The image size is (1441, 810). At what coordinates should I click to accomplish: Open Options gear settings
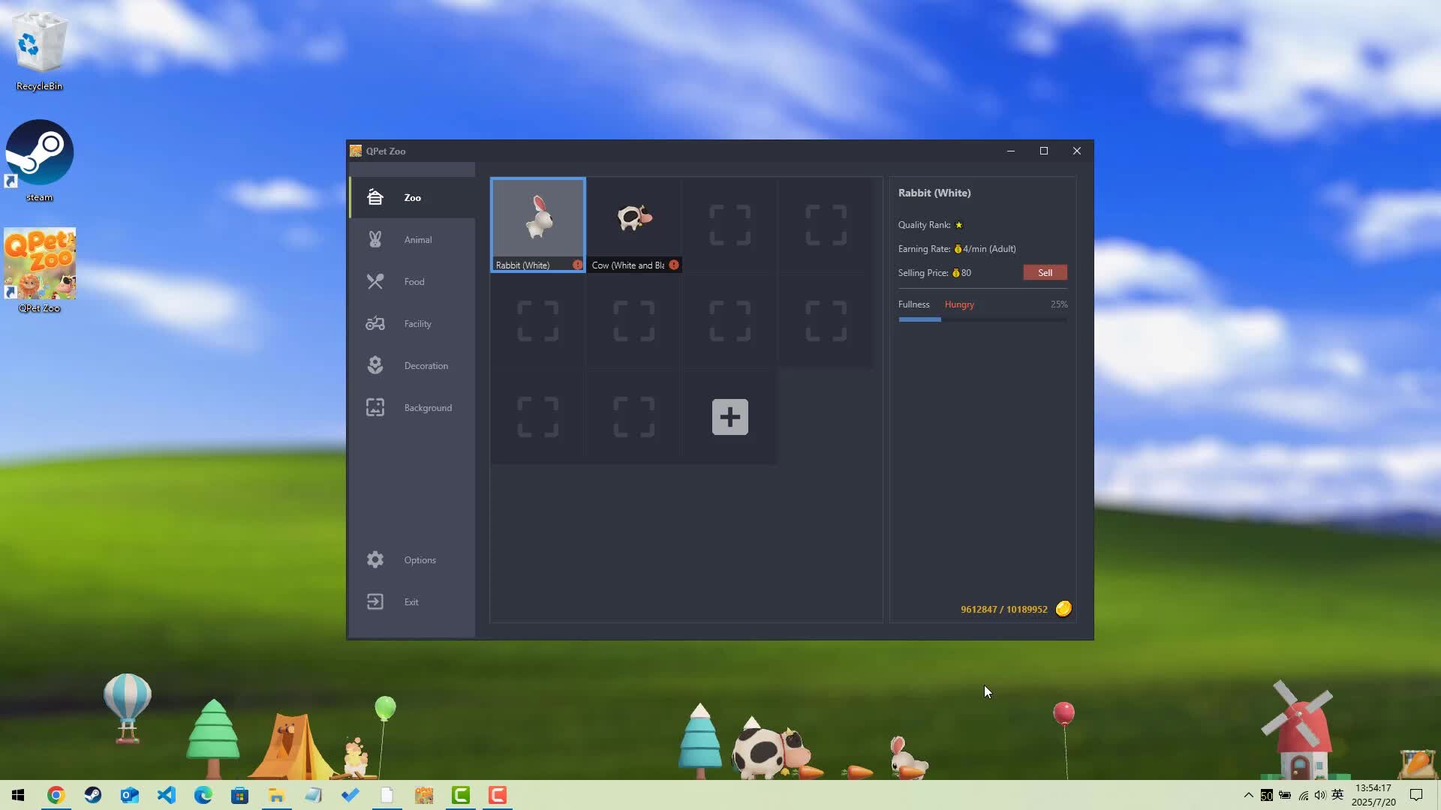pyautogui.click(x=375, y=559)
